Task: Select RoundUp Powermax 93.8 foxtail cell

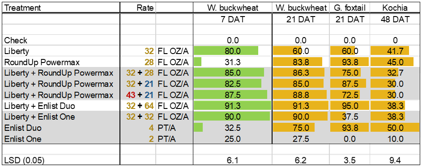Action: 350,62
